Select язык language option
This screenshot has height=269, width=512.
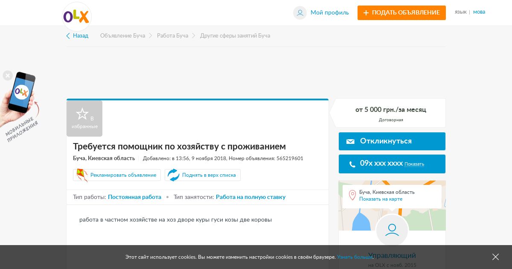461,12
